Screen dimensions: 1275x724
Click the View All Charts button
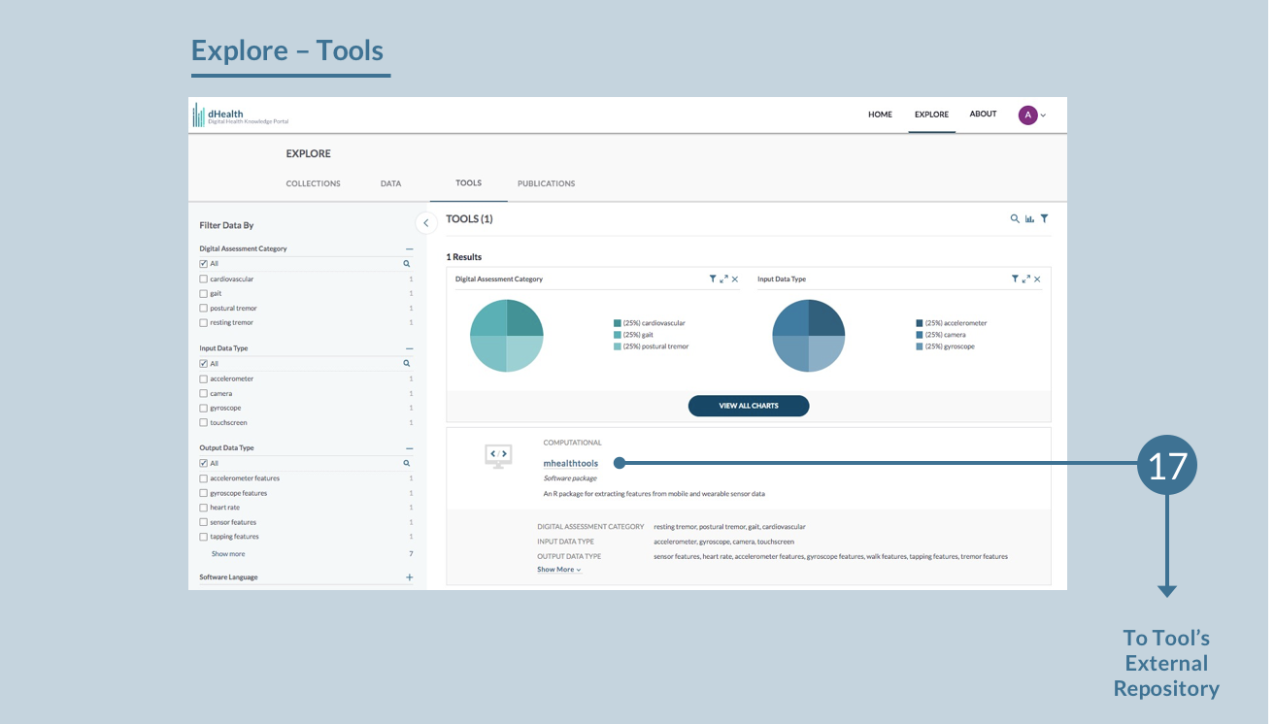click(x=749, y=406)
